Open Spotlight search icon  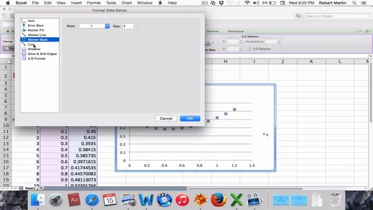coord(354,3)
